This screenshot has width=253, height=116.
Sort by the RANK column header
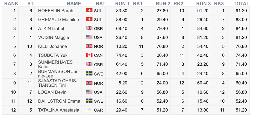click(x=11, y=4)
